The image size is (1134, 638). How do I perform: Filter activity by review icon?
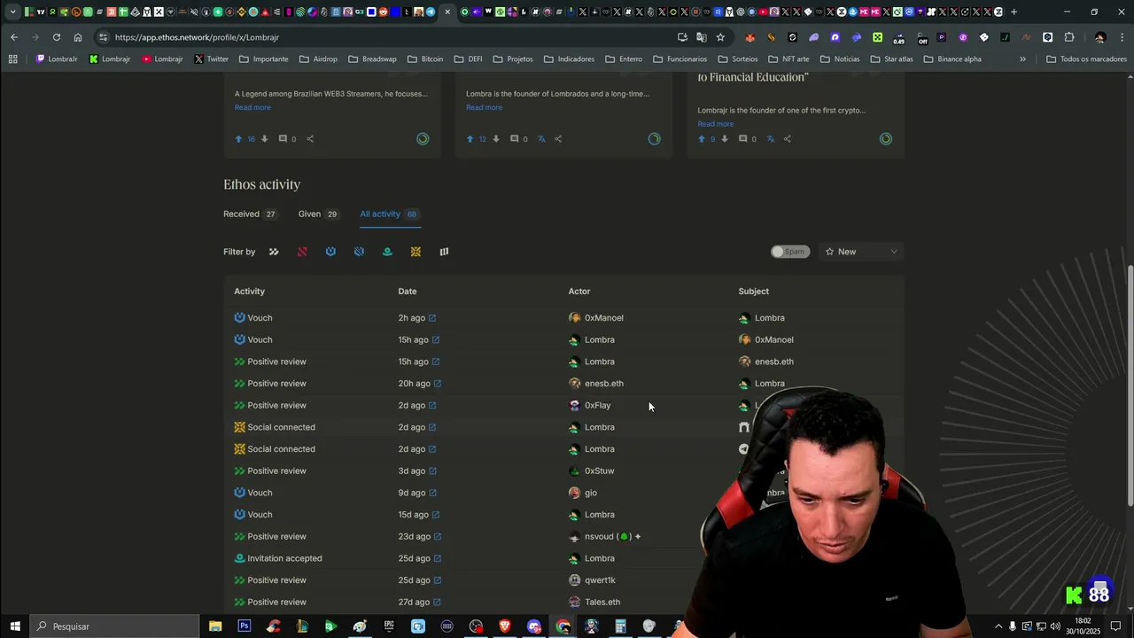[x=274, y=252]
